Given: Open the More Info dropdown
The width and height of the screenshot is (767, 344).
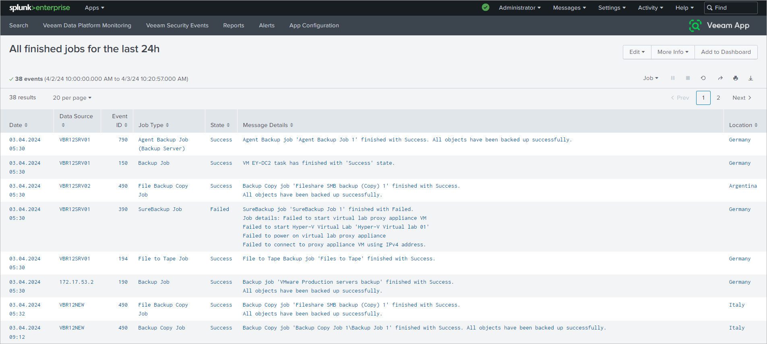Looking at the screenshot, I should point(672,52).
